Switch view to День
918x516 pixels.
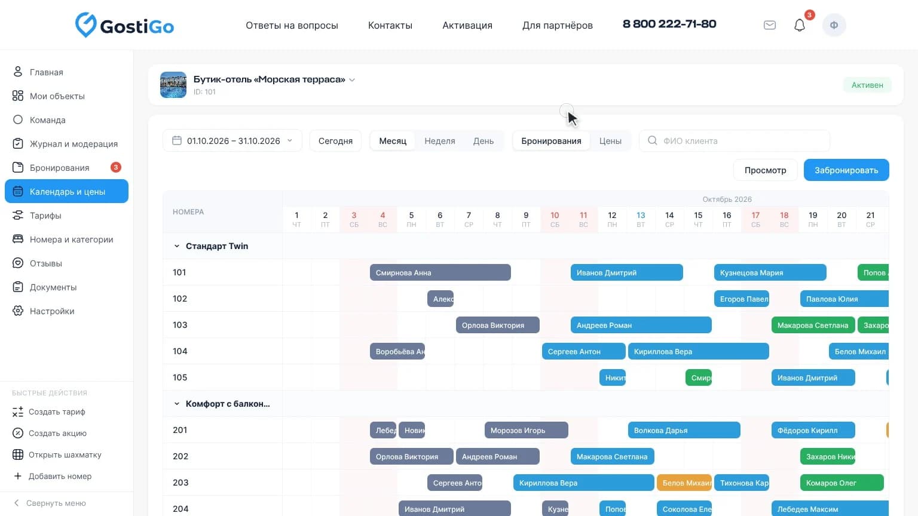[x=484, y=141]
